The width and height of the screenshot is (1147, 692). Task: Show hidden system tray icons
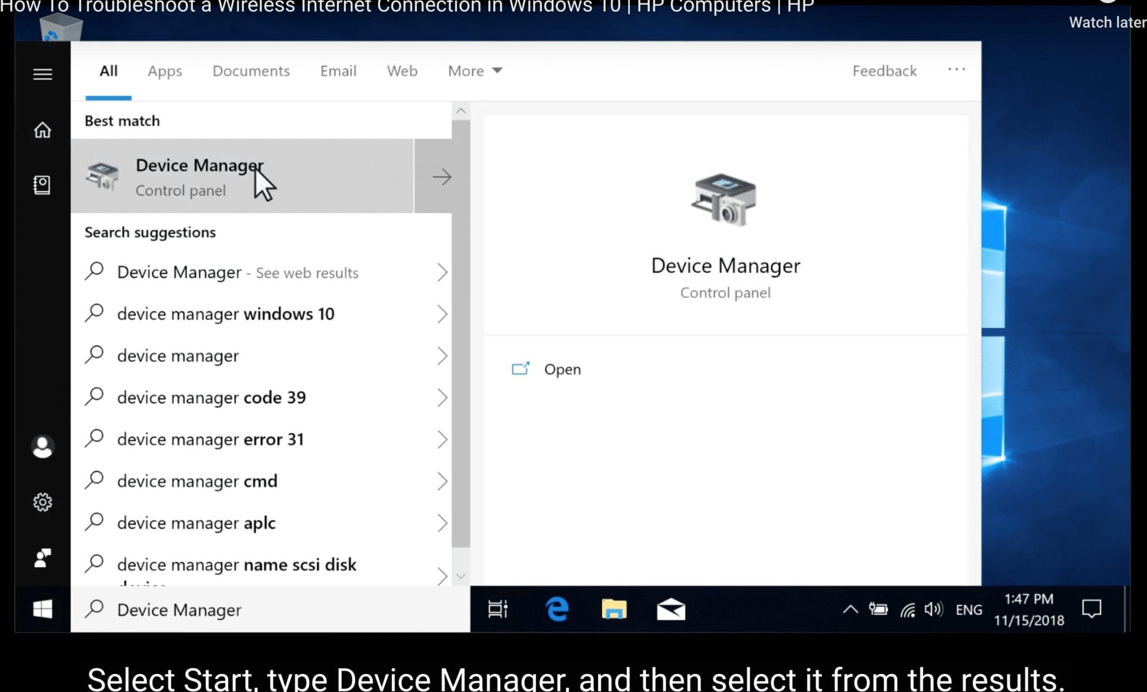coord(850,610)
